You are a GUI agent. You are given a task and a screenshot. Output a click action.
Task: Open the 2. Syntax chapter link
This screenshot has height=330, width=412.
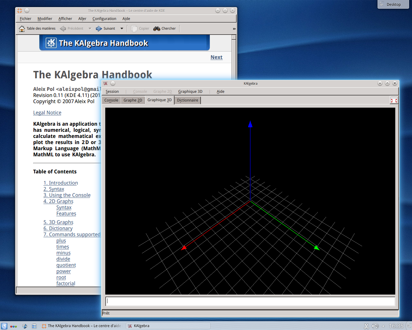[x=54, y=189]
